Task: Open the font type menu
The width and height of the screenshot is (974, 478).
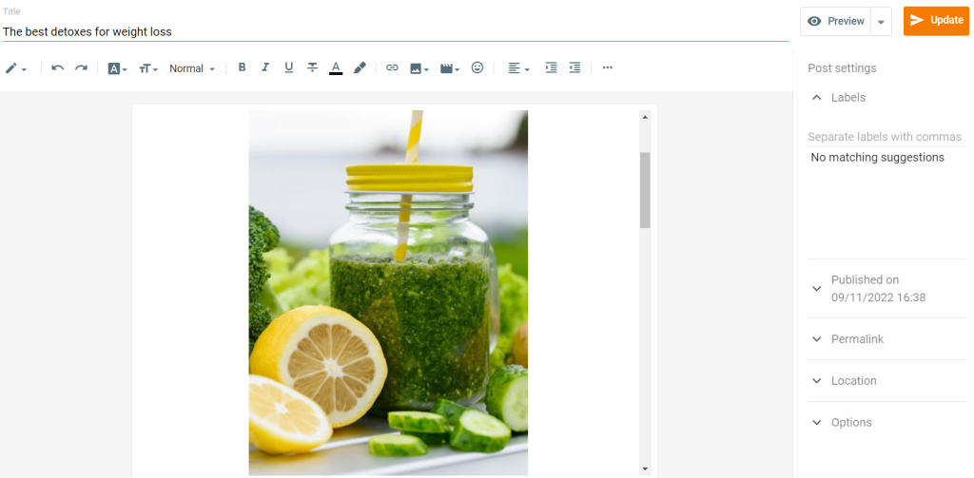Action: [117, 68]
